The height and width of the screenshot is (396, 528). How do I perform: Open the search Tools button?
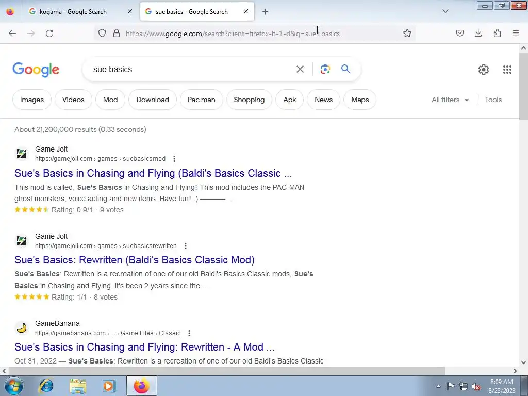point(493,100)
